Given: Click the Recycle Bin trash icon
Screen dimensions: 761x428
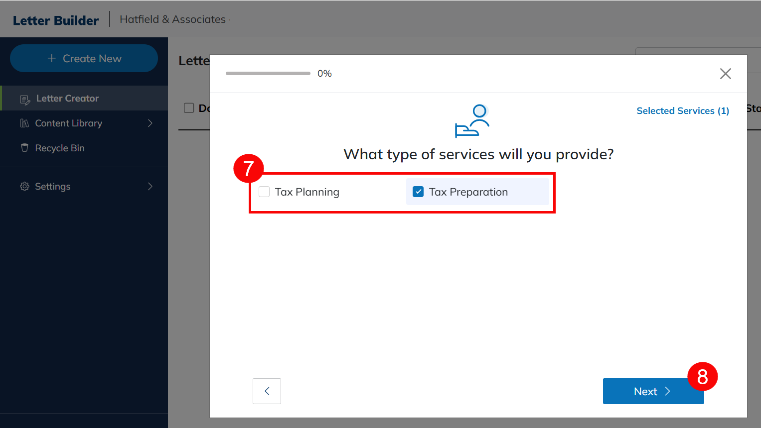Looking at the screenshot, I should (24, 148).
